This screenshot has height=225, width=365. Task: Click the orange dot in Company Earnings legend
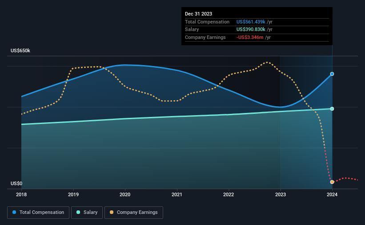click(112, 212)
